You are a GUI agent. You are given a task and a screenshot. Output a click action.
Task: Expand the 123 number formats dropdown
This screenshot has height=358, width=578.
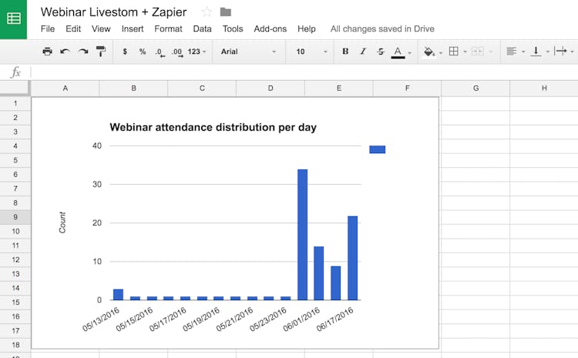point(198,52)
